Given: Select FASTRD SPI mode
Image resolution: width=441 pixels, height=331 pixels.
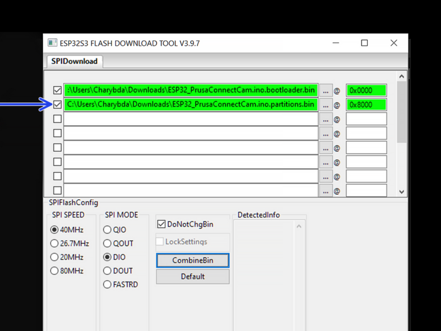Looking at the screenshot, I should [107, 285].
